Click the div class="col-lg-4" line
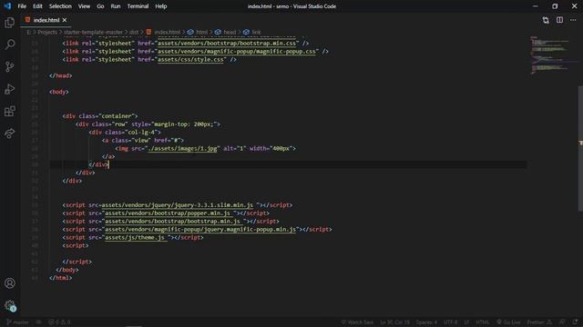The height and width of the screenshot is (327, 583). click(x=125, y=132)
